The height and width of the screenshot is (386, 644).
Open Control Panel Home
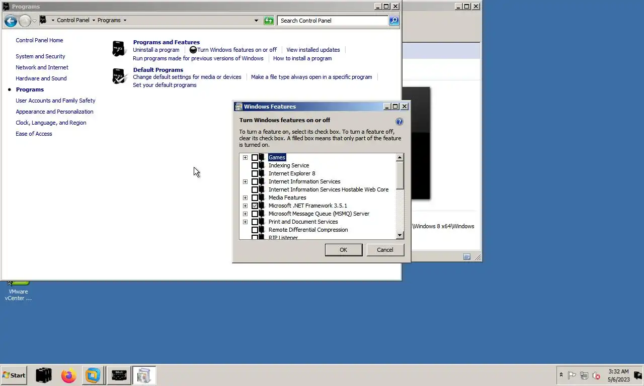pyautogui.click(x=39, y=40)
